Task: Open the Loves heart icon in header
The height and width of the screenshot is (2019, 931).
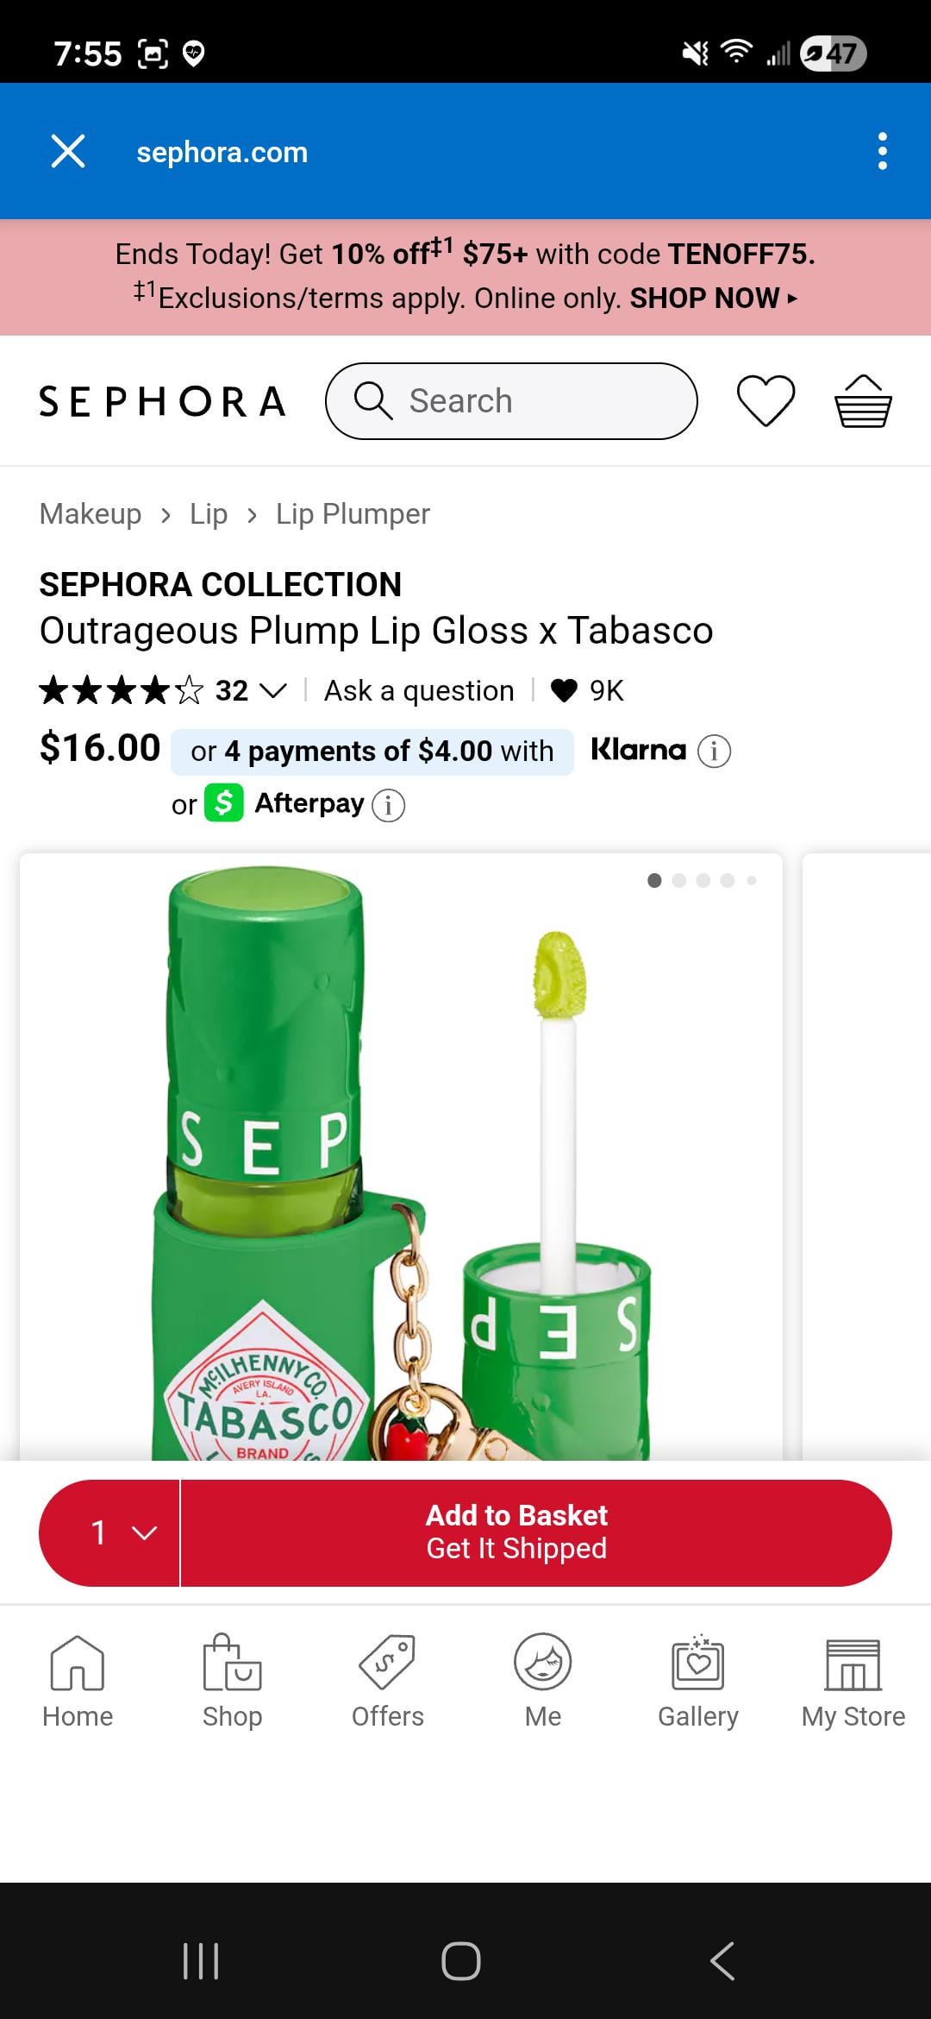Action: pos(765,401)
